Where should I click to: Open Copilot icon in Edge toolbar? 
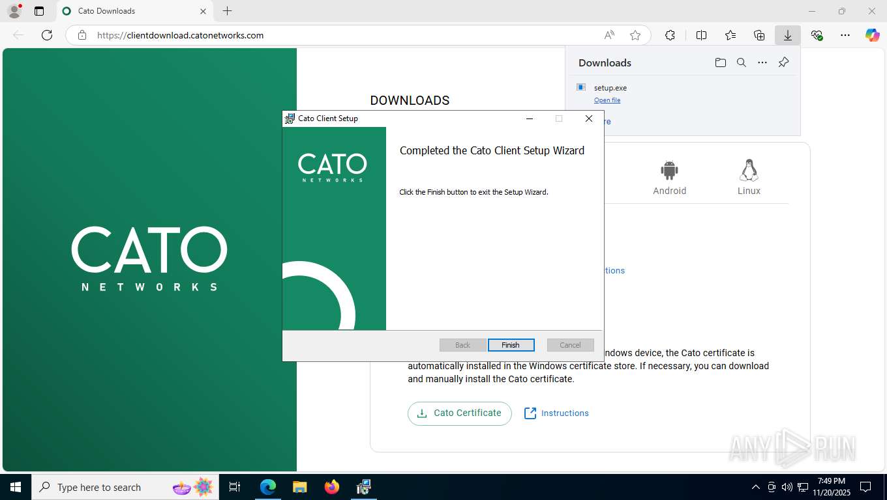point(873,35)
